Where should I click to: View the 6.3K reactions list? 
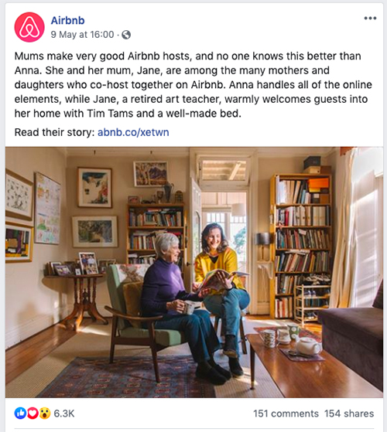pos(64,413)
